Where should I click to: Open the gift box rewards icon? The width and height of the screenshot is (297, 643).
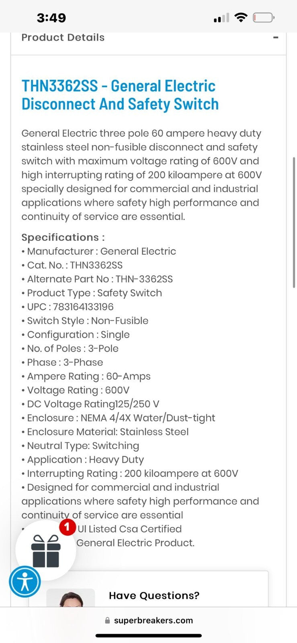[46, 551]
